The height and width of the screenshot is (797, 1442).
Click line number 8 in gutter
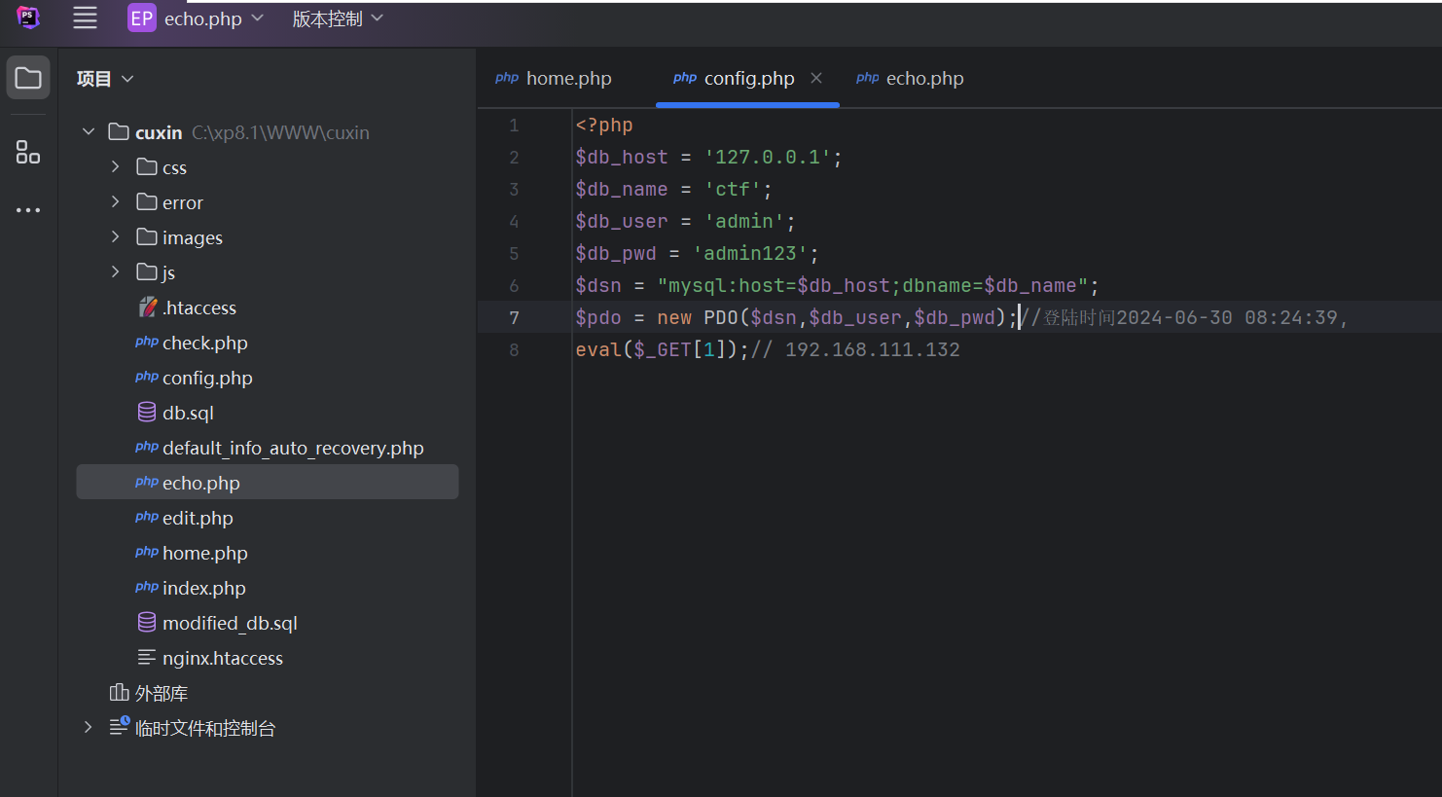click(x=514, y=350)
